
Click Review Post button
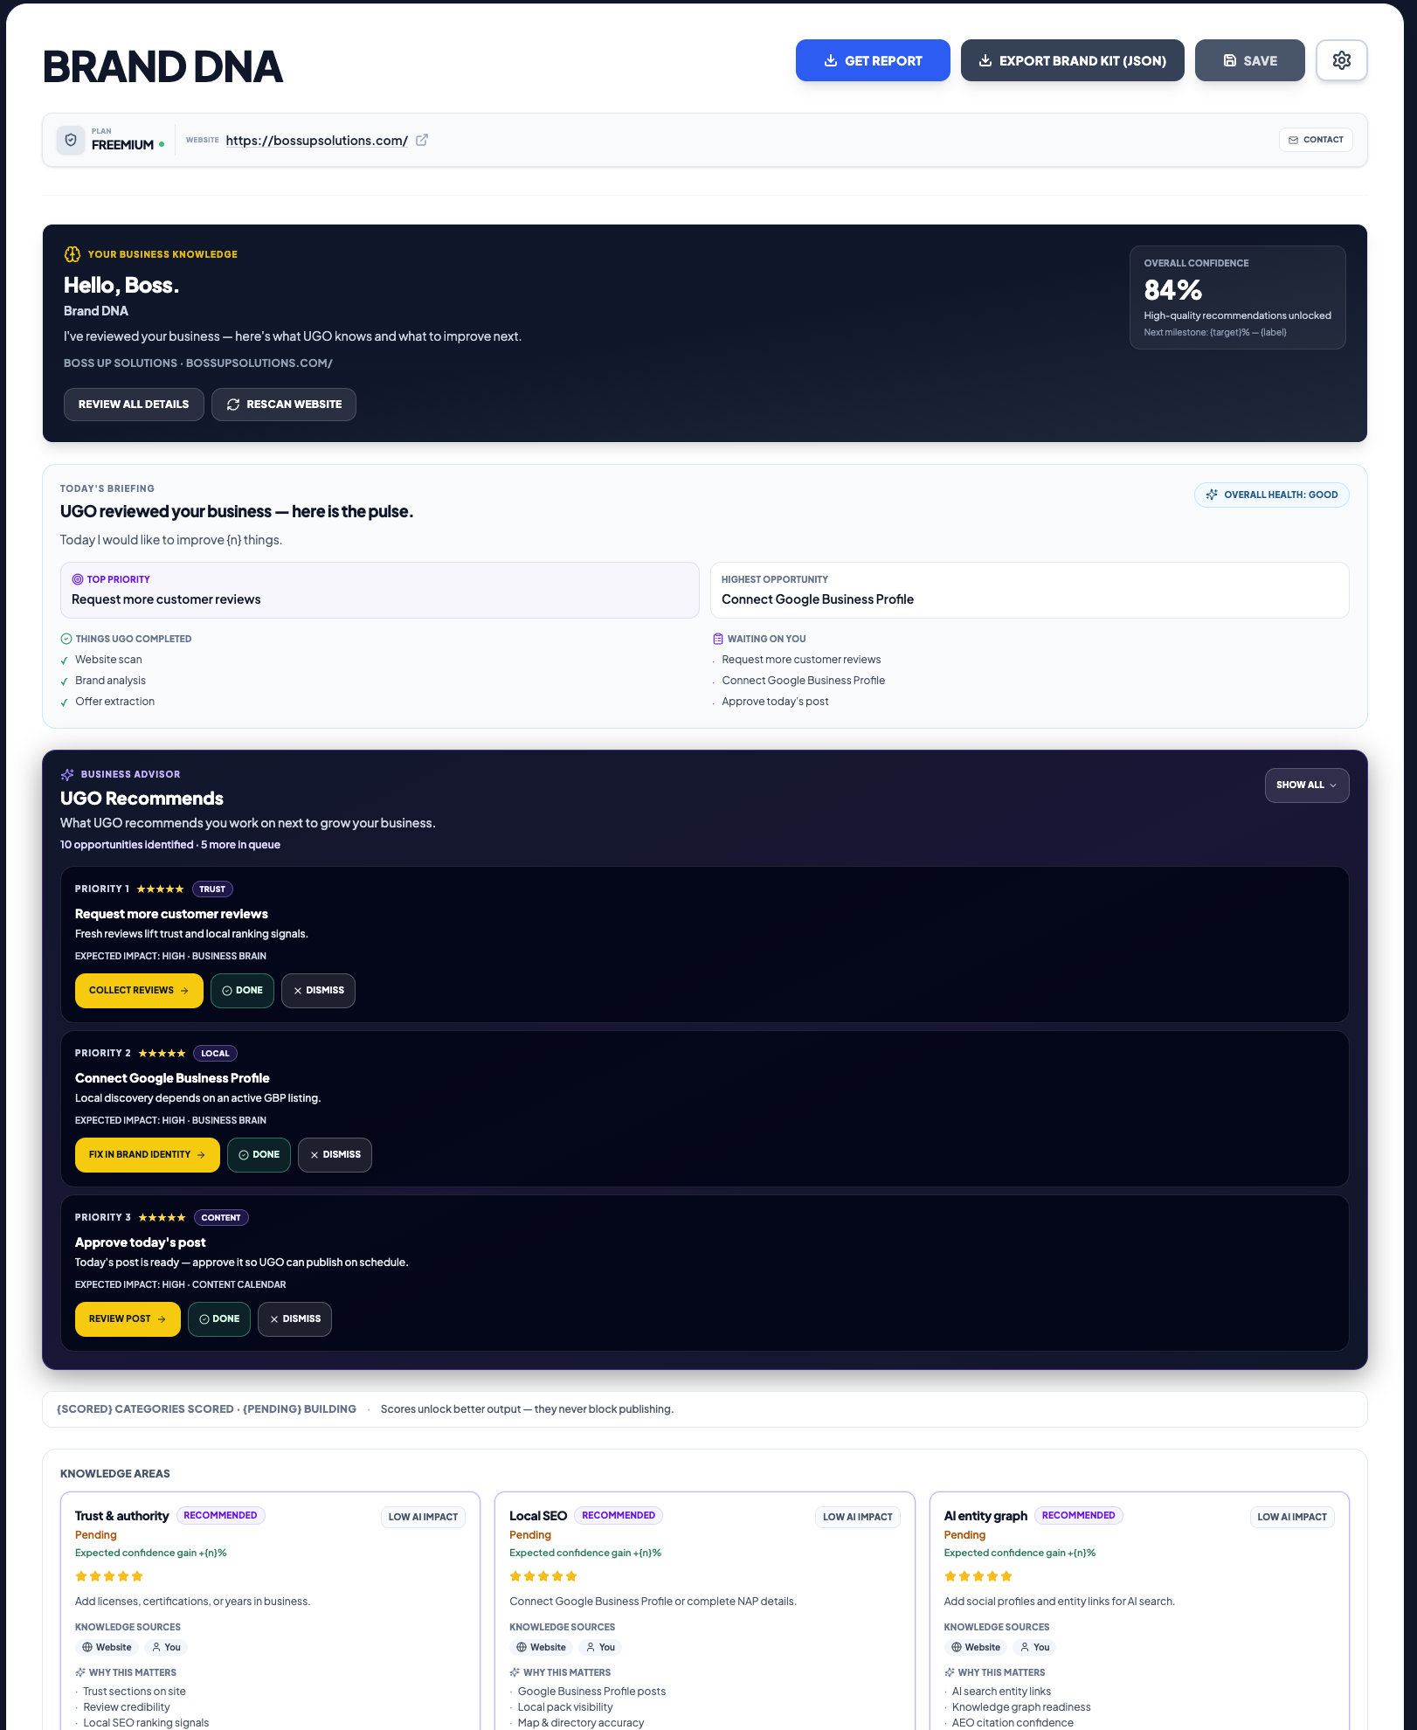[128, 1319]
